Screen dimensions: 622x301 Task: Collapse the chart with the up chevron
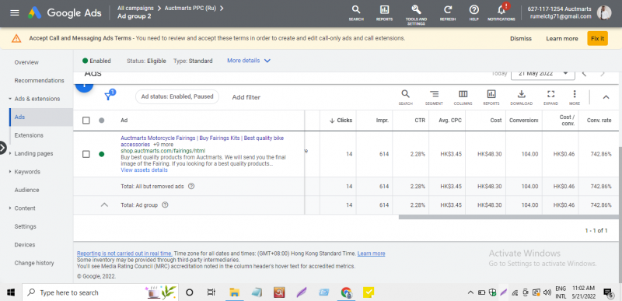(606, 97)
